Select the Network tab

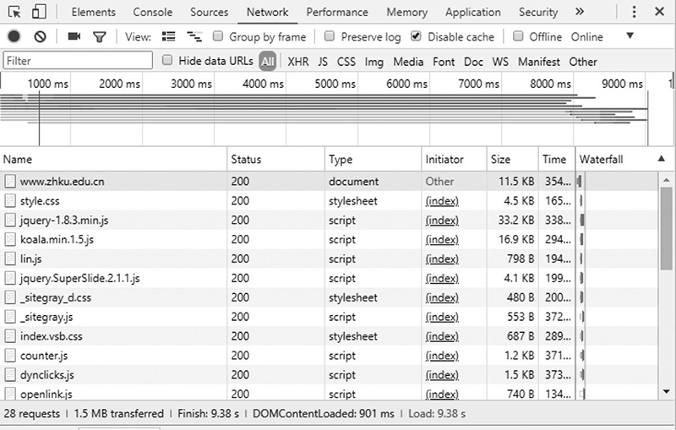pyautogui.click(x=267, y=12)
